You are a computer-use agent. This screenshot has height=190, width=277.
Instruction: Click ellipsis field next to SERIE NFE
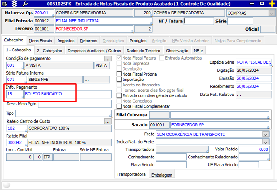point(97,80)
